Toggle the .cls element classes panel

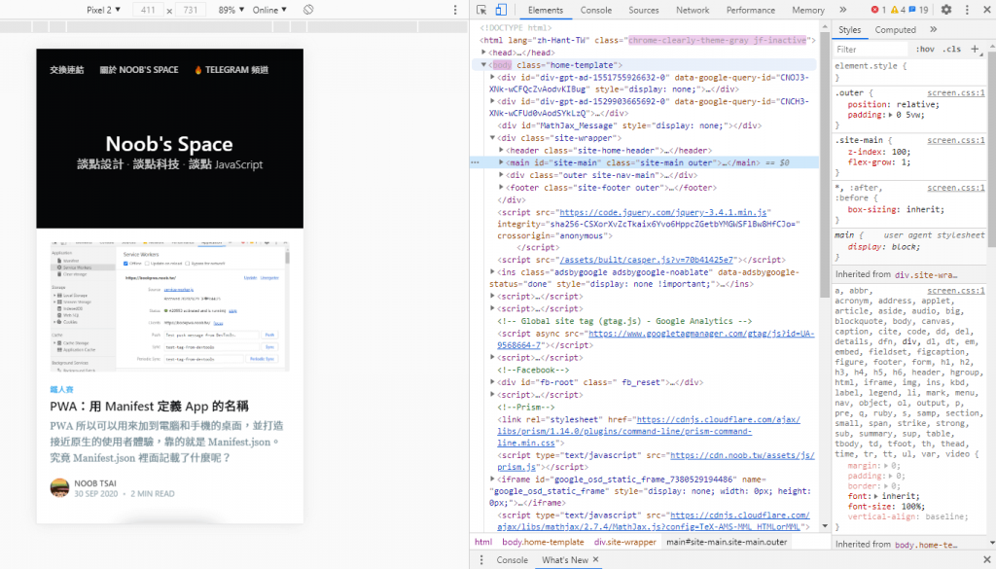coord(951,49)
